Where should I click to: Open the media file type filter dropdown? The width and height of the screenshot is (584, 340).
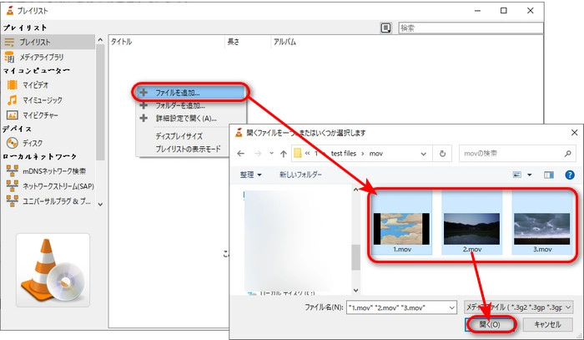[518, 307]
